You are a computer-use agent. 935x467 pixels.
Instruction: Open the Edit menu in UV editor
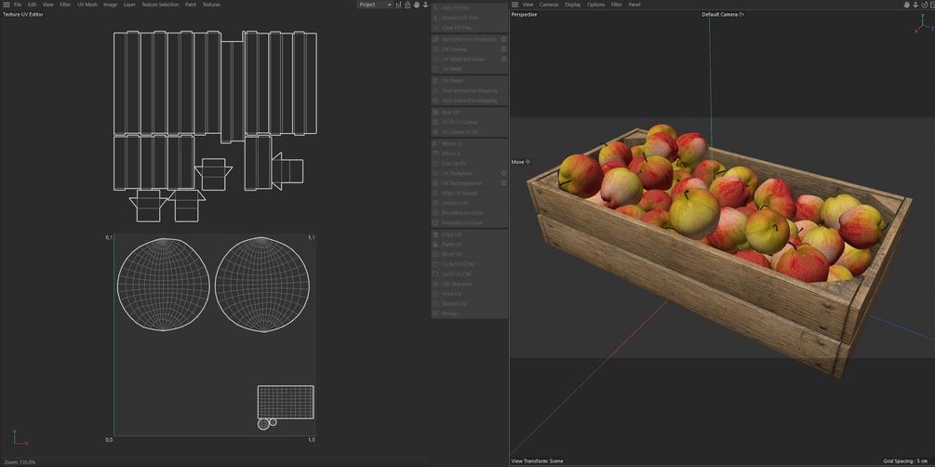[33, 4]
